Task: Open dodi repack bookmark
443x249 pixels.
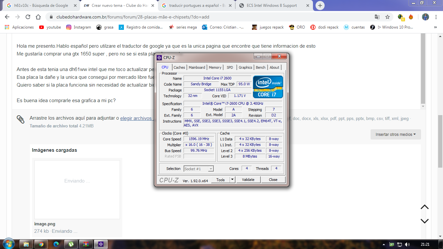Action: click(324, 27)
